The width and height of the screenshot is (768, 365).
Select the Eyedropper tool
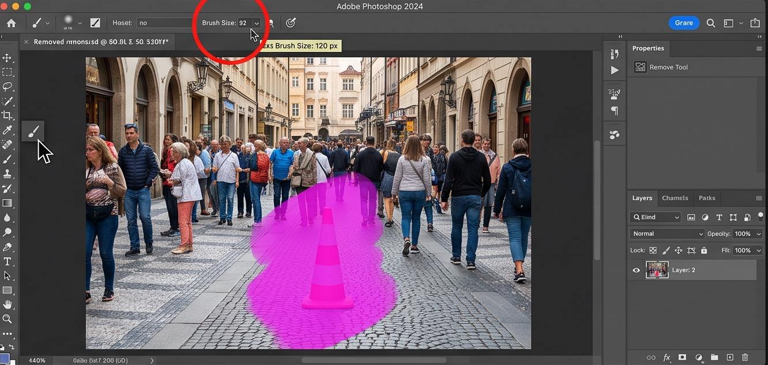click(7, 130)
